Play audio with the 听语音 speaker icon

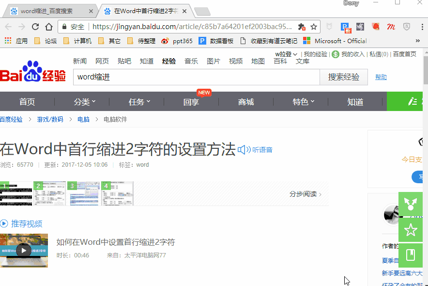click(244, 150)
